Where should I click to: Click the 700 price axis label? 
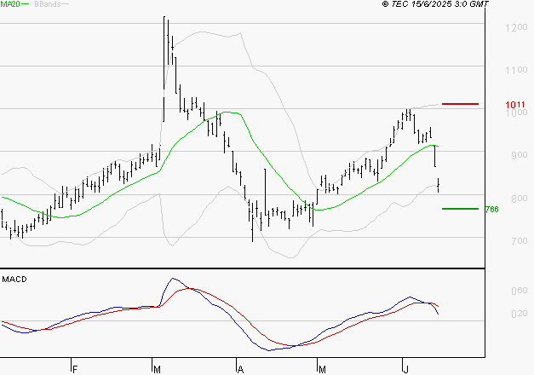[519, 241]
